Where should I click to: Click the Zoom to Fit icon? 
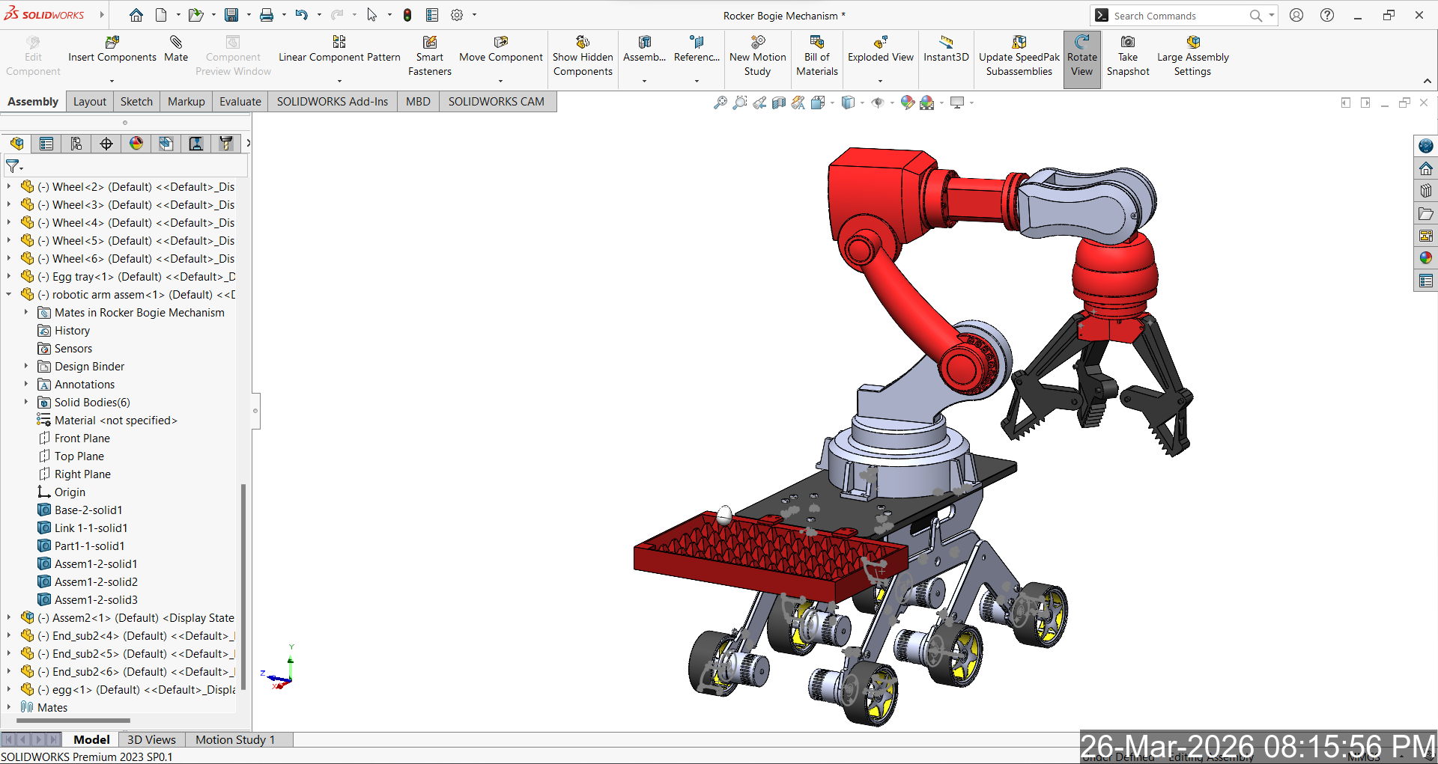click(720, 103)
